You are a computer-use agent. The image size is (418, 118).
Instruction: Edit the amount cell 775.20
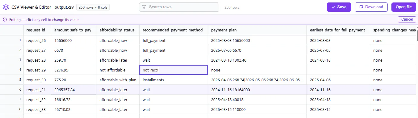[x=74, y=80]
